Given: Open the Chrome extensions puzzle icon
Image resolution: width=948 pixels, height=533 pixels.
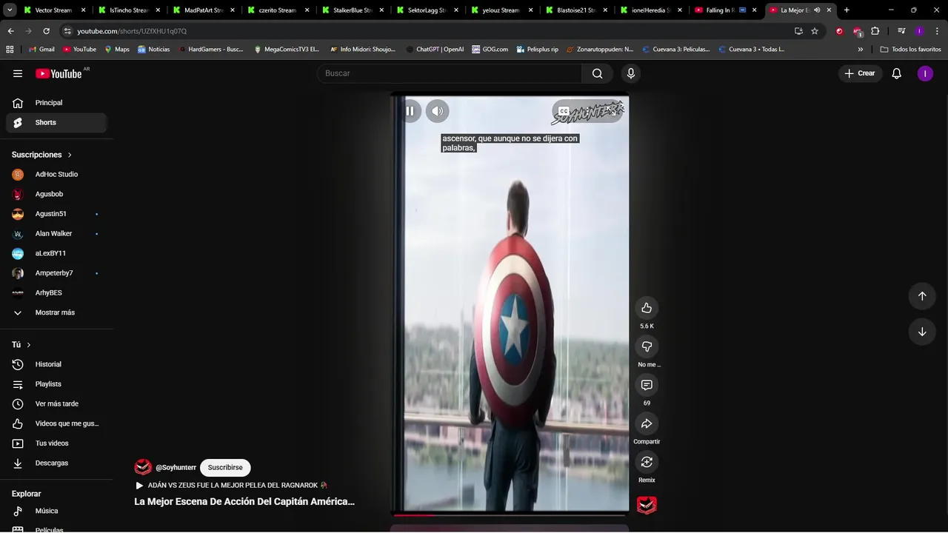Looking at the screenshot, I should tap(875, 31).
